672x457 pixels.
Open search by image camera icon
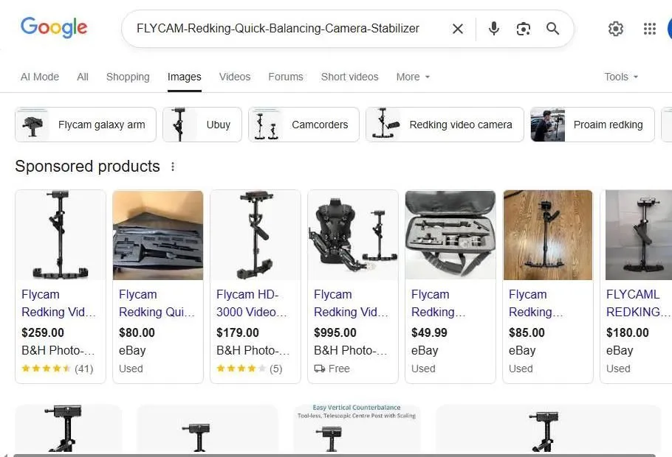[524, 29]
